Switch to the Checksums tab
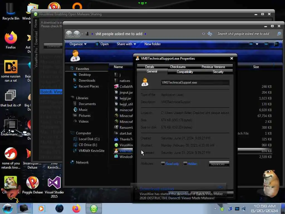Screen dimensions: 285x214 pos(178,67)
